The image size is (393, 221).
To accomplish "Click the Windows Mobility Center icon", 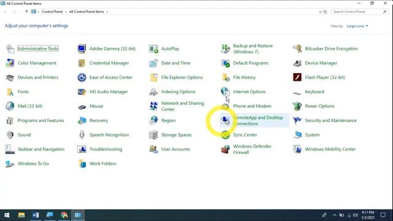I will (x=297, y=149).
